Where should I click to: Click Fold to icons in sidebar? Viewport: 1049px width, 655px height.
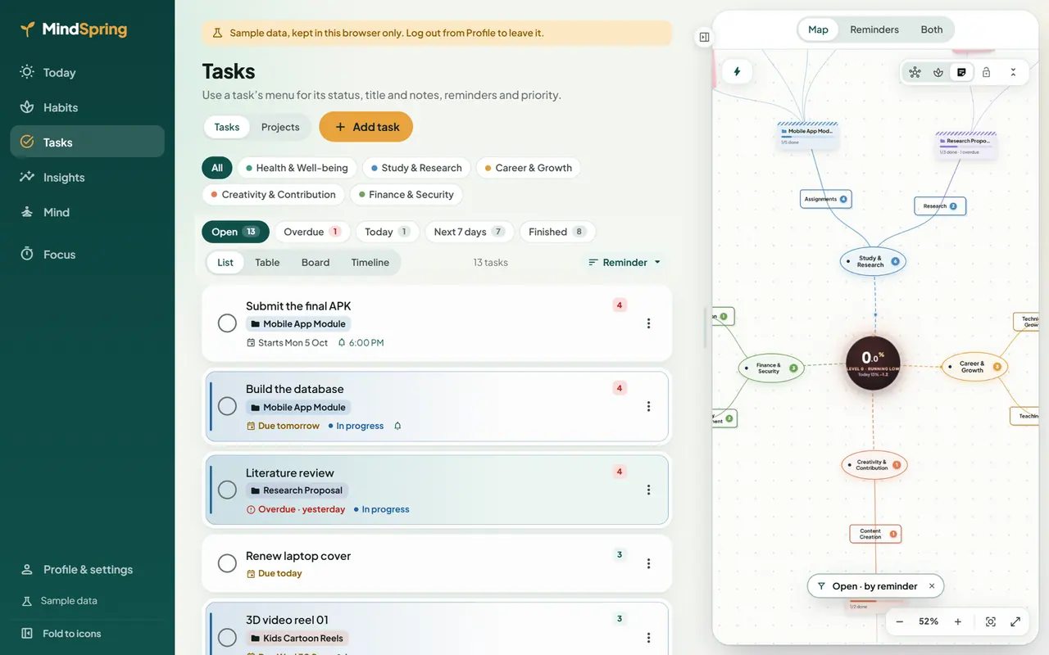click(72, 634)
